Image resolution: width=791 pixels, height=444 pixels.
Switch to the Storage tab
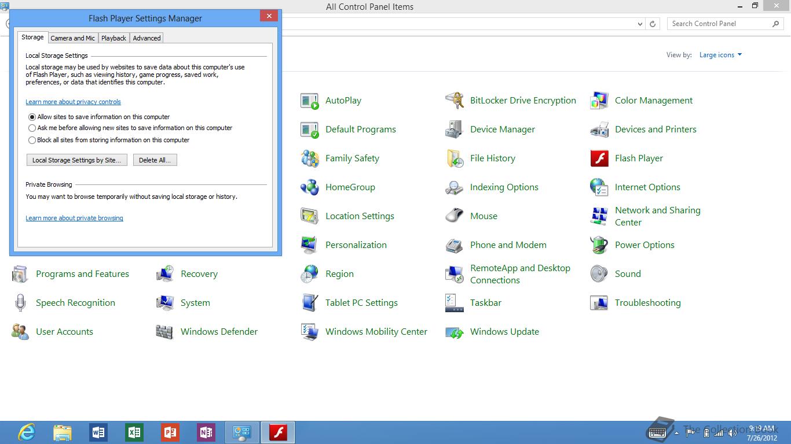click(32, 37)
